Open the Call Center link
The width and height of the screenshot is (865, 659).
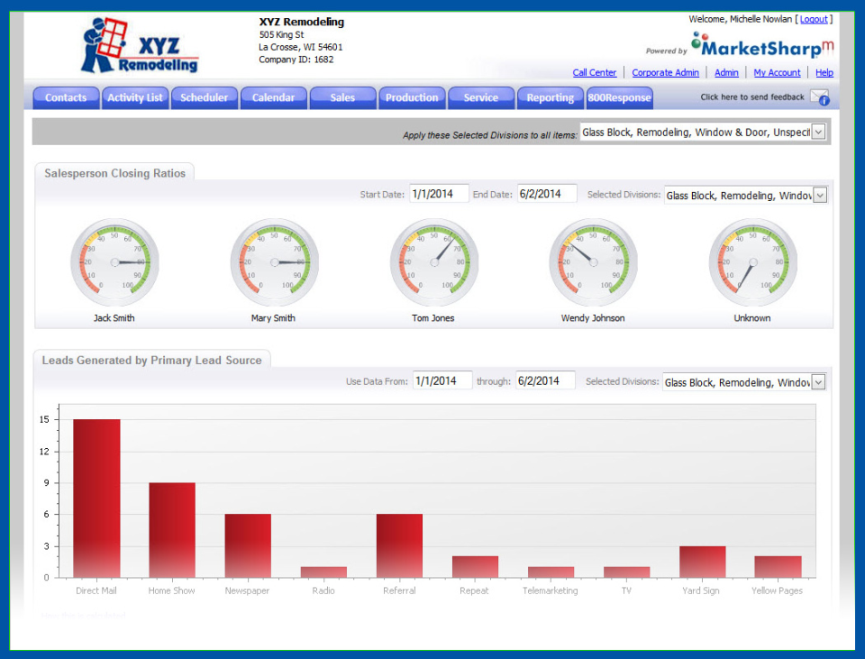[x=595, y=72]
